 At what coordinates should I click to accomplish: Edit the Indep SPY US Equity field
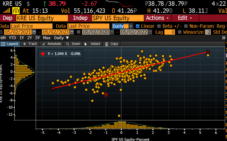click(118, 18)
